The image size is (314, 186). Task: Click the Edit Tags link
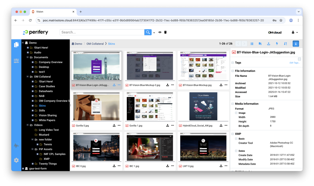294,62
